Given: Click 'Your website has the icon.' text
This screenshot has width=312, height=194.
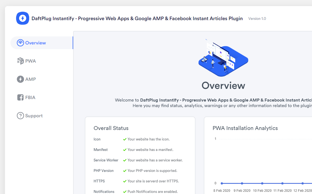Looking at the screenshot, I should coord(149,139).
